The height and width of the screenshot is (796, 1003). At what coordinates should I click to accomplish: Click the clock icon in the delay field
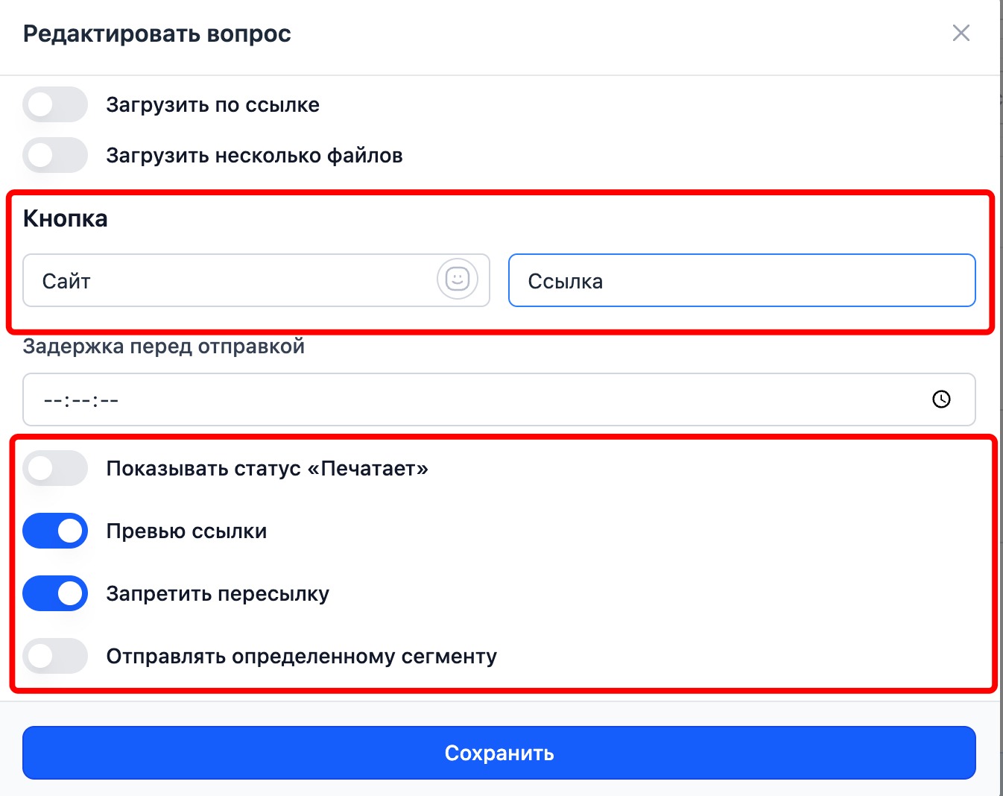941,399
